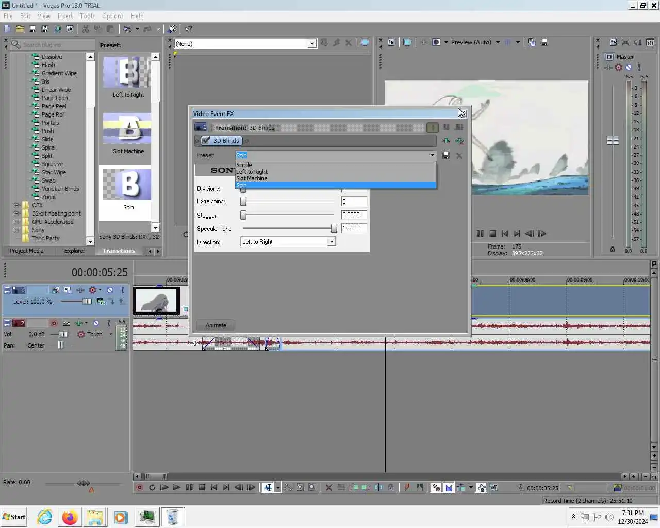Click the Cut scissors toolbar icon

coord(86,29)
